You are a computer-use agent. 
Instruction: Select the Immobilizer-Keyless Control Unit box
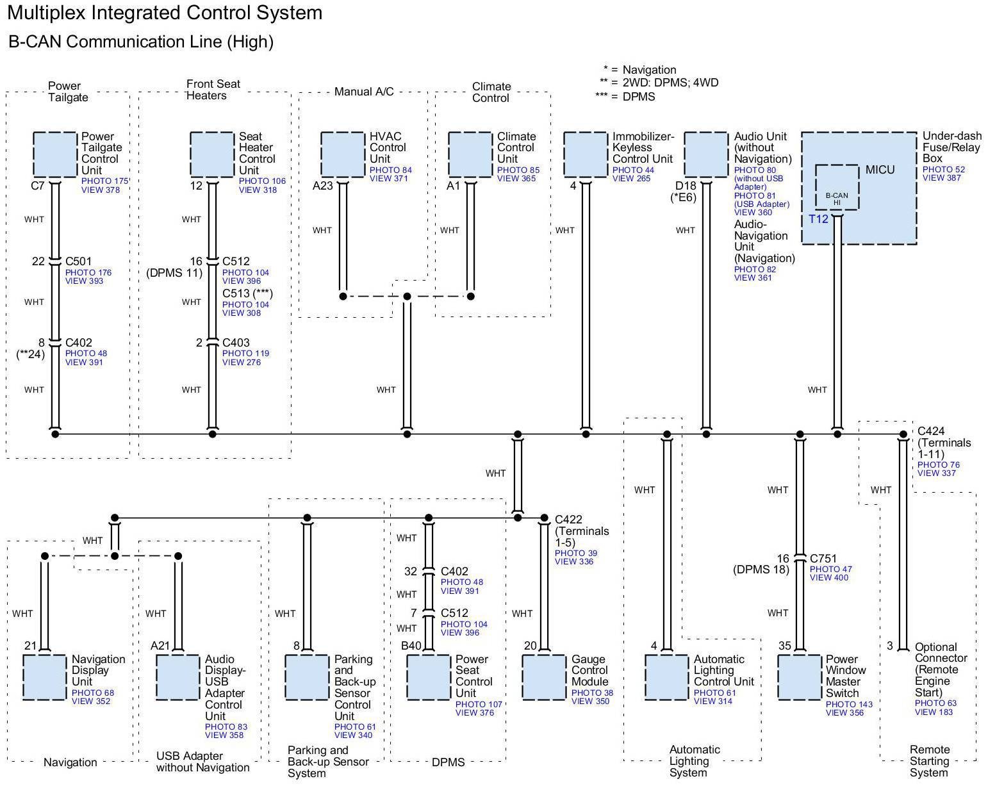(585, 154)
